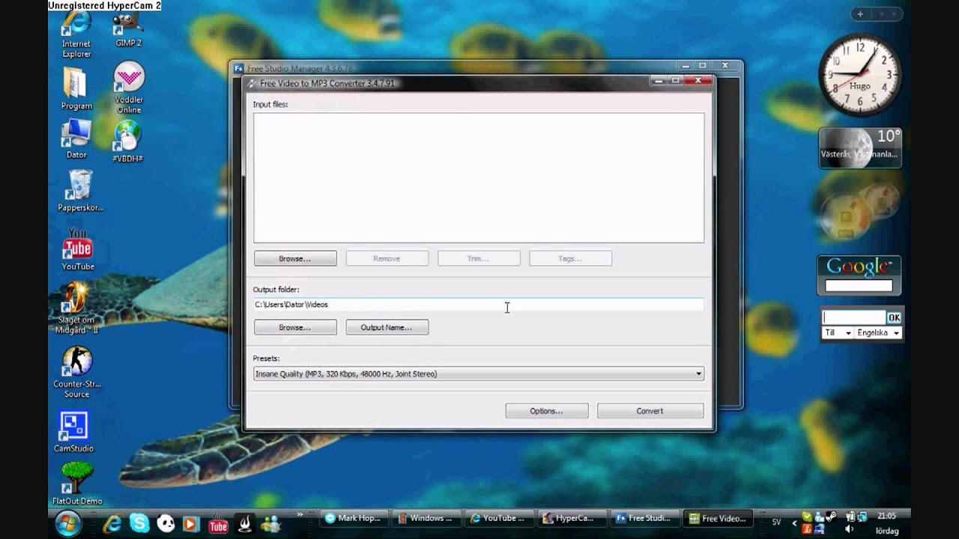Click OK in the translator gadget
The height and width of the screenshot is (539, 959).
tap(893, 317)
